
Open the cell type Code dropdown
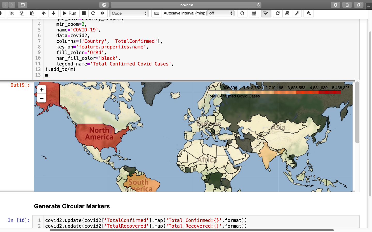click(129, 13)
